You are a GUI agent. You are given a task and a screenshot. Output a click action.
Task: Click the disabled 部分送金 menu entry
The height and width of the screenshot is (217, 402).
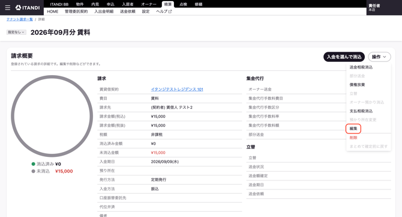point(357,76)
